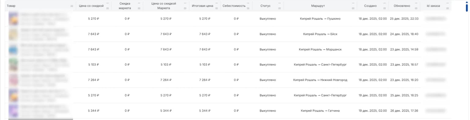Click updated date 25 дек. 2025, 16:25
Viewport: 470px width, 120px height.
click(404, 95)
